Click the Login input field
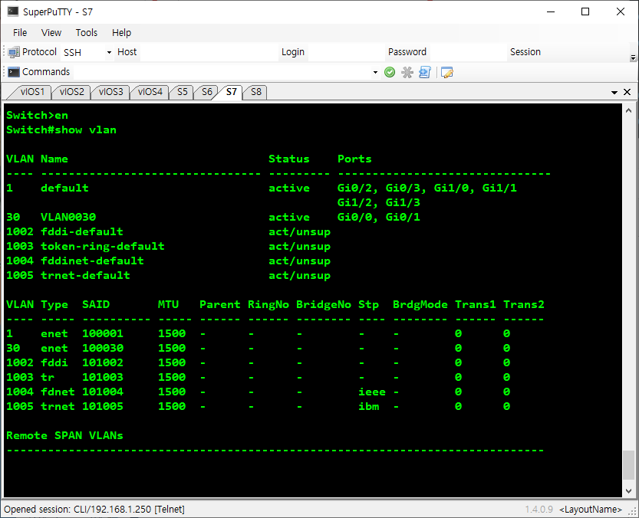Viewport: 639px width, 518px height. [346, 53]
